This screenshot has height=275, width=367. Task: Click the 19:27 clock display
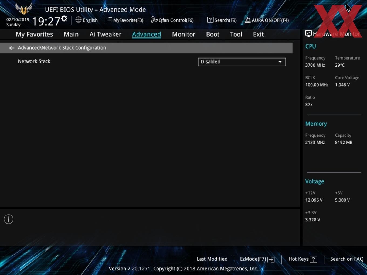click(46, 21)
